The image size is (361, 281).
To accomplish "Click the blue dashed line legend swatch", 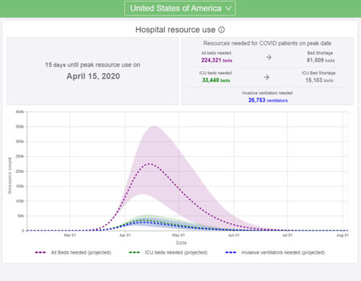I will click(x=231, y=253).
